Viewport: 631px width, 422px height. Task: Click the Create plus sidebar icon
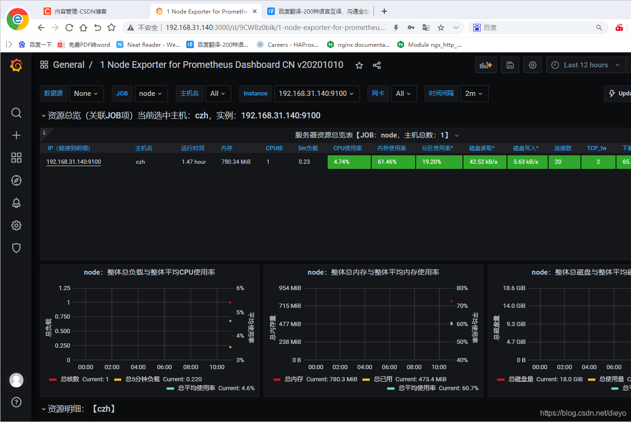point(16,135)
